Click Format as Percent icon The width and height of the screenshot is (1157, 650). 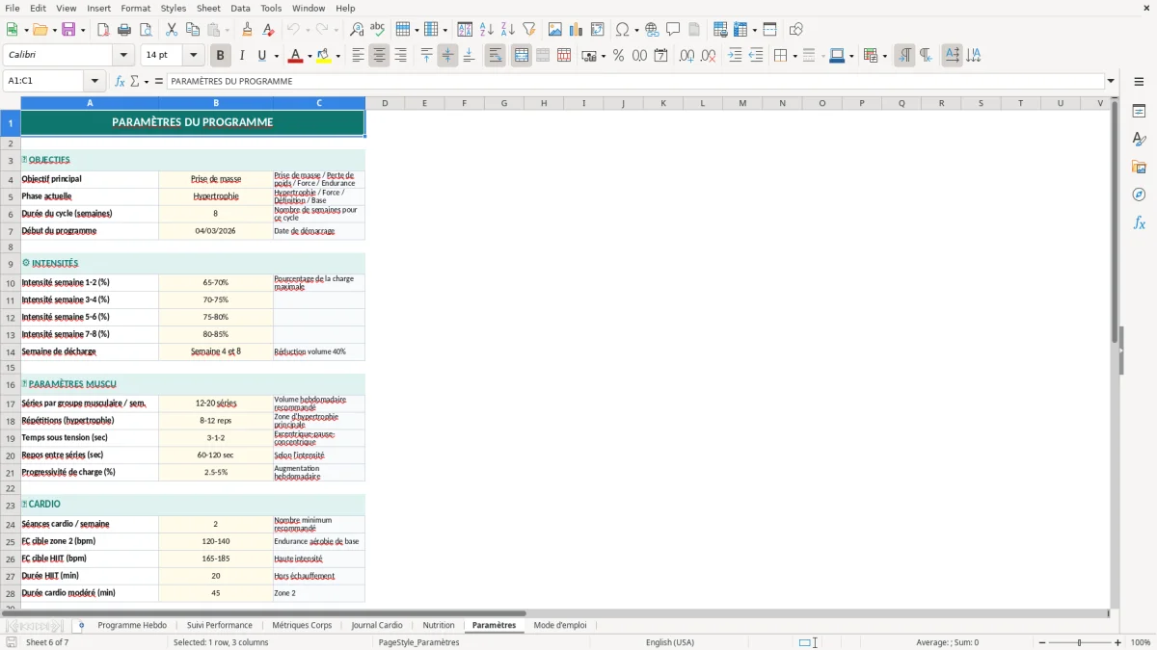click(x=618, y=56)
